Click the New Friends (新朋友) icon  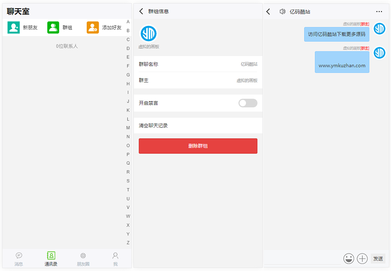point(14,28)
